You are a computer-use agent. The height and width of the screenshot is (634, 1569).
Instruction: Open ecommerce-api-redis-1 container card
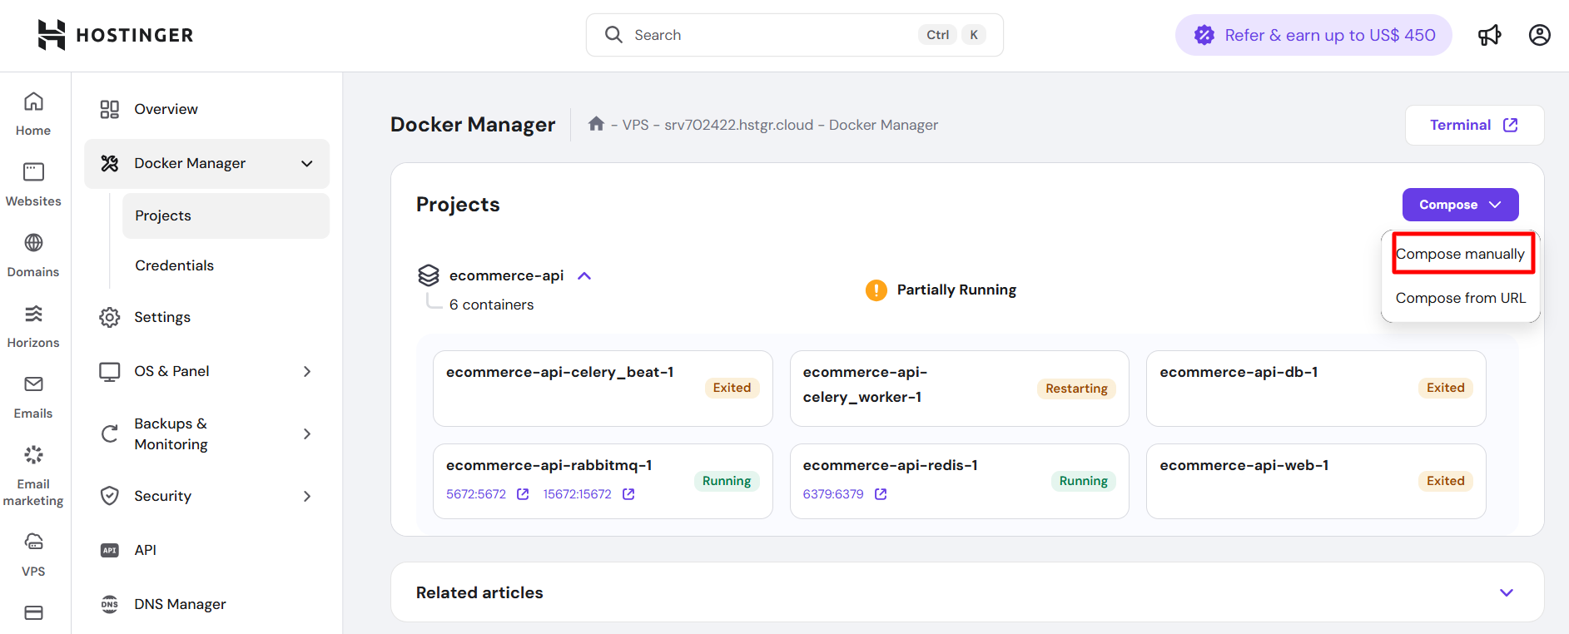point(959,481)
